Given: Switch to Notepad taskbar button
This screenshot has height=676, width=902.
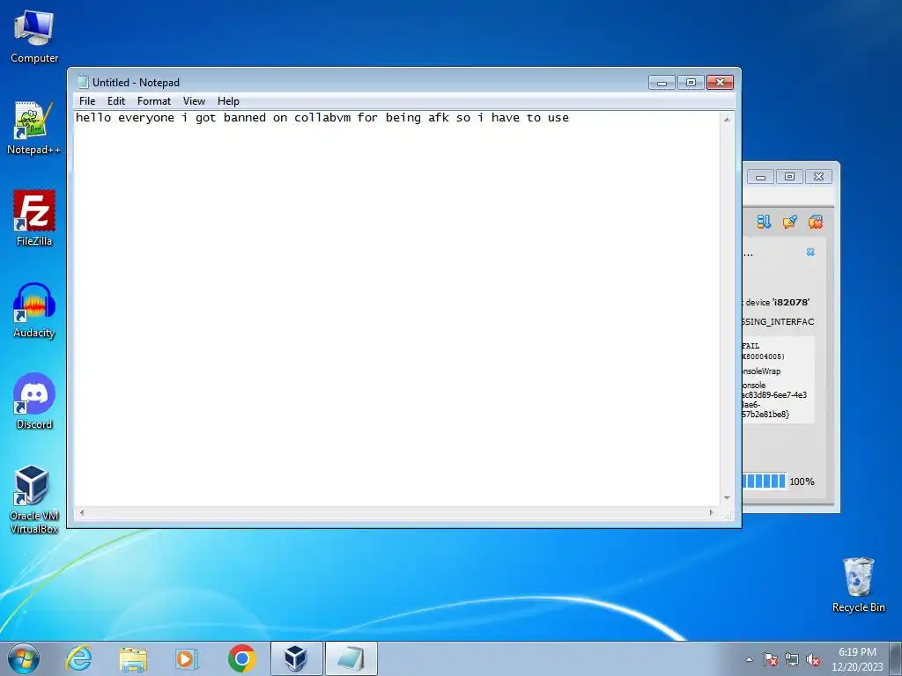Looking at the screenshot, I should click(351, 658).
